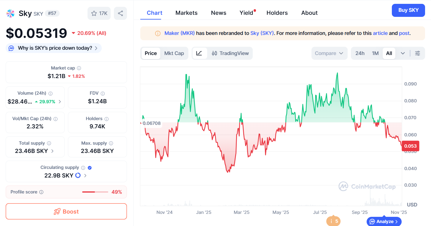431x226 pixels.
Task: Click Profile score info icon
Action: tap(41, 192)
